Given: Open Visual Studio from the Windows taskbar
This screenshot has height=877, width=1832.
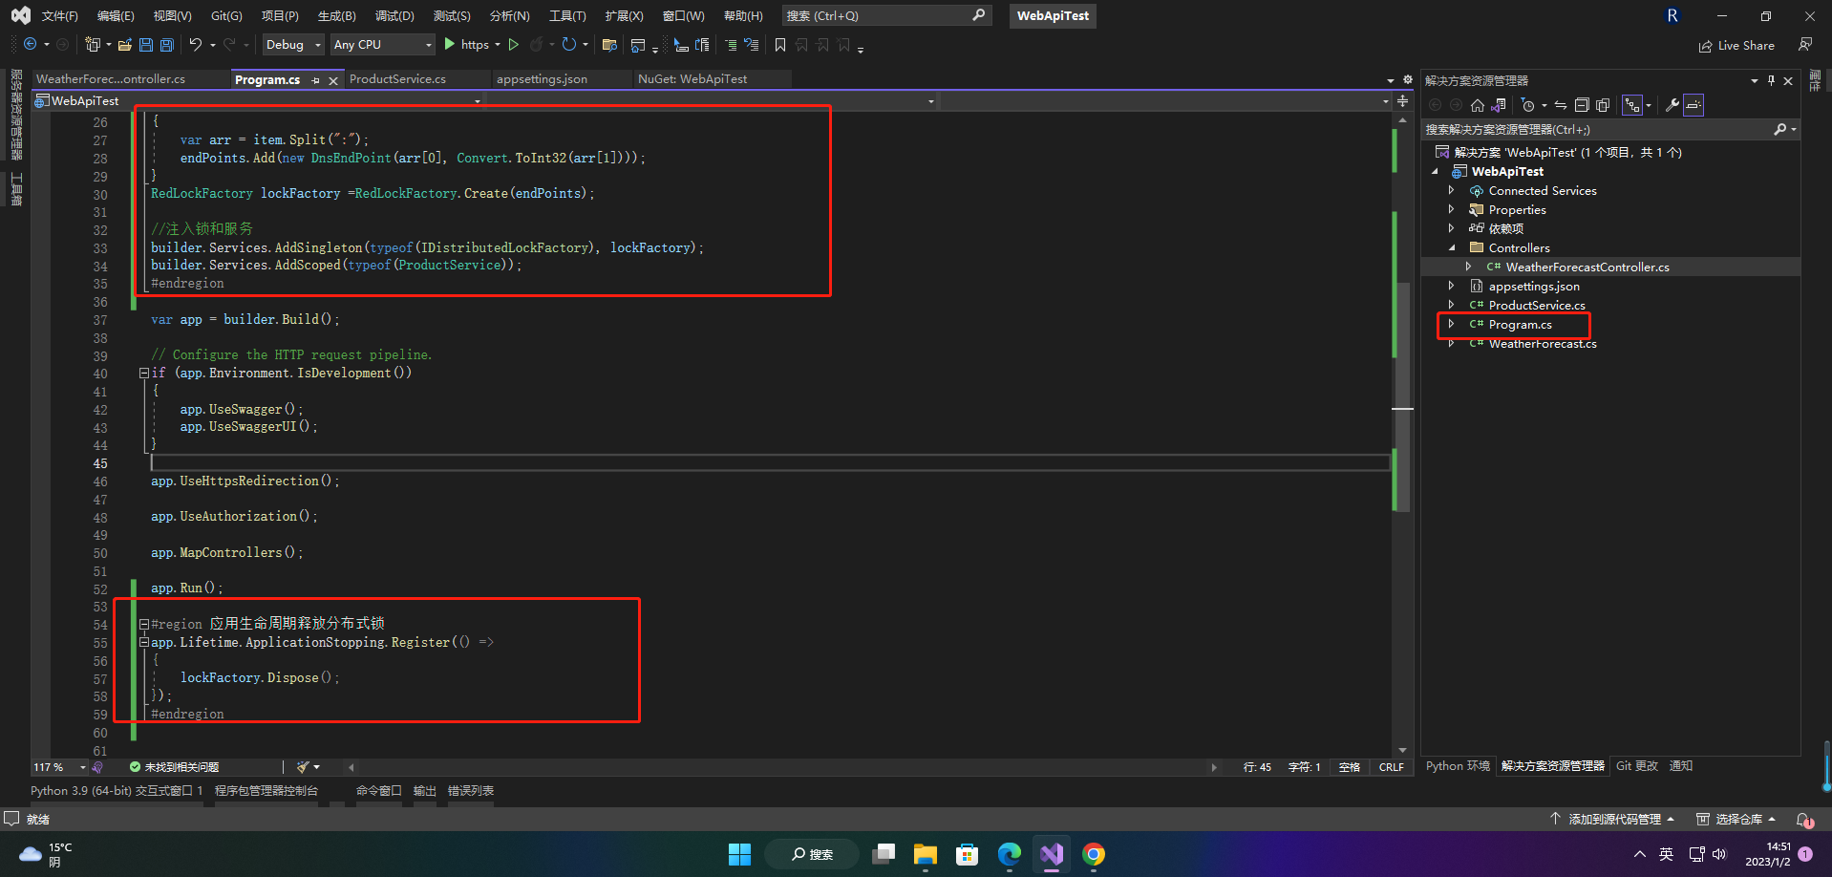Looking at the screenshot, I should pos(1052,854).
